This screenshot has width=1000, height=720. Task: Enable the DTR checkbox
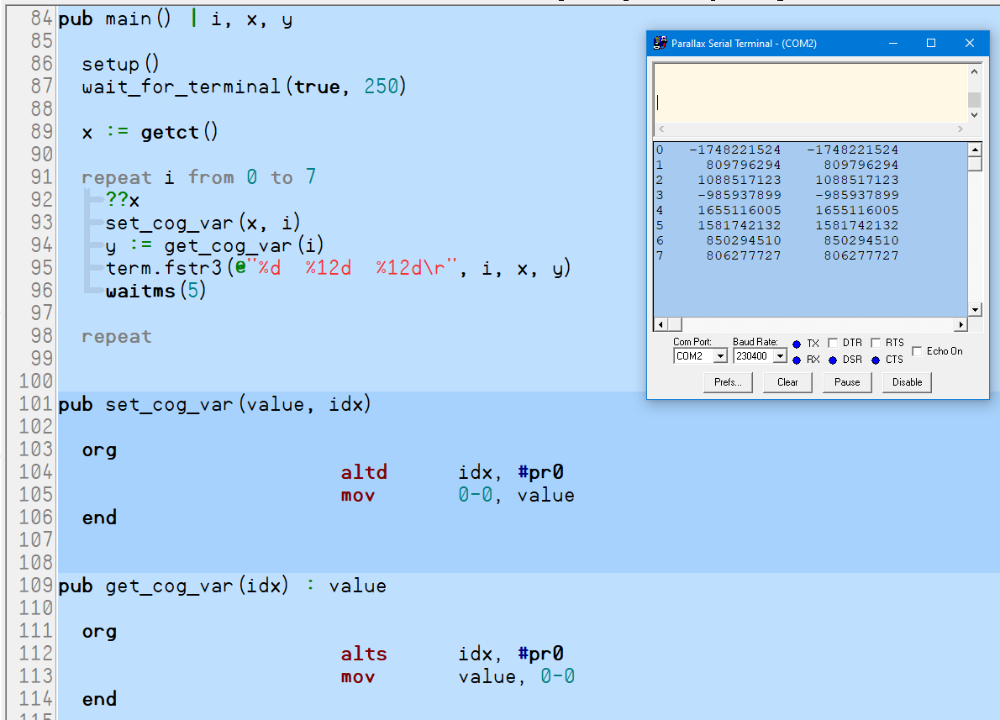coord(833,343)
